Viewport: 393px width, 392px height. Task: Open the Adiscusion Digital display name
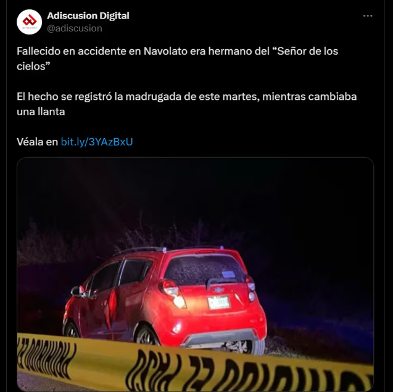click(88, 15)
